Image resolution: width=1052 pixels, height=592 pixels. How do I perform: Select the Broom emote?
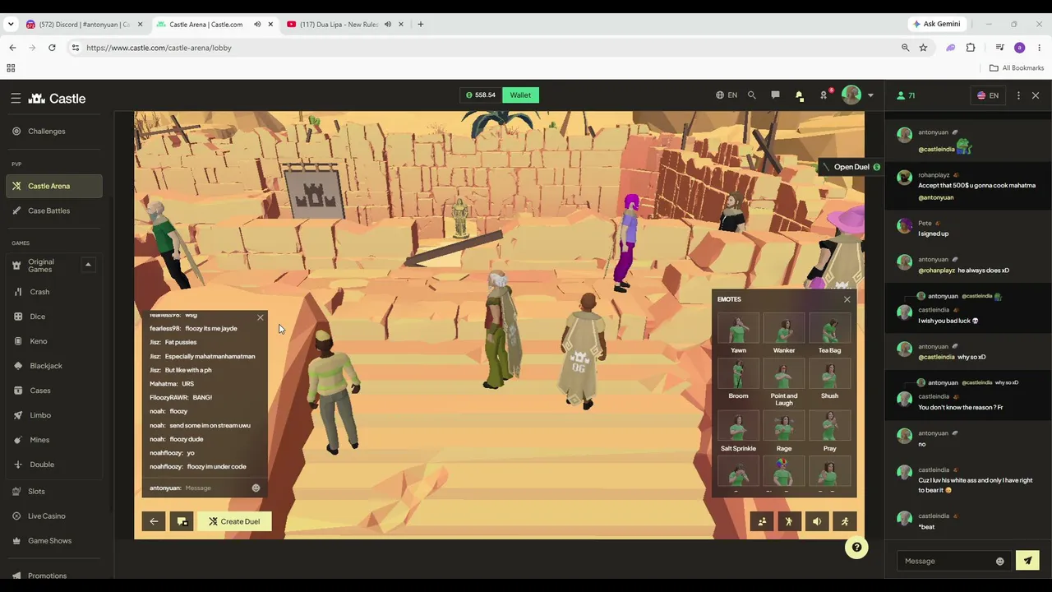click(738, 380)
